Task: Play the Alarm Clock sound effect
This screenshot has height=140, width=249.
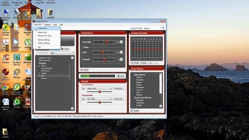Action: pyautogui.click(x=84, y=88)
